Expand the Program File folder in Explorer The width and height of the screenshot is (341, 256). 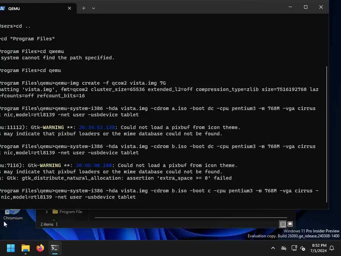[47, 212]
